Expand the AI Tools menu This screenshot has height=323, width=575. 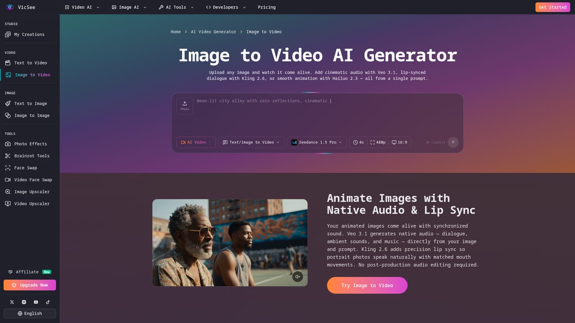click(176, 7)
